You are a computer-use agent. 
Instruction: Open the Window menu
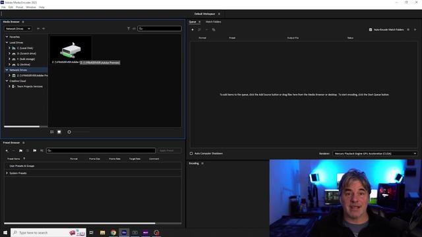[31, 7]
